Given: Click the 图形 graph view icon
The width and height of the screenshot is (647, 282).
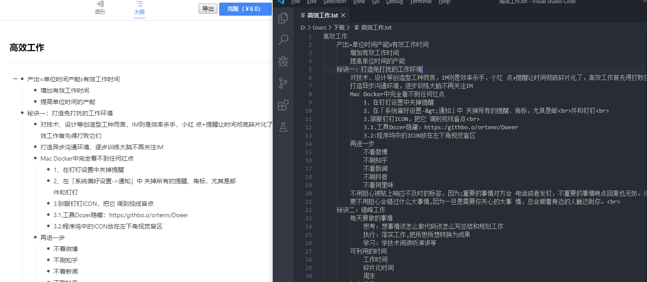Looking at the screenshot, I should [100, 4].
